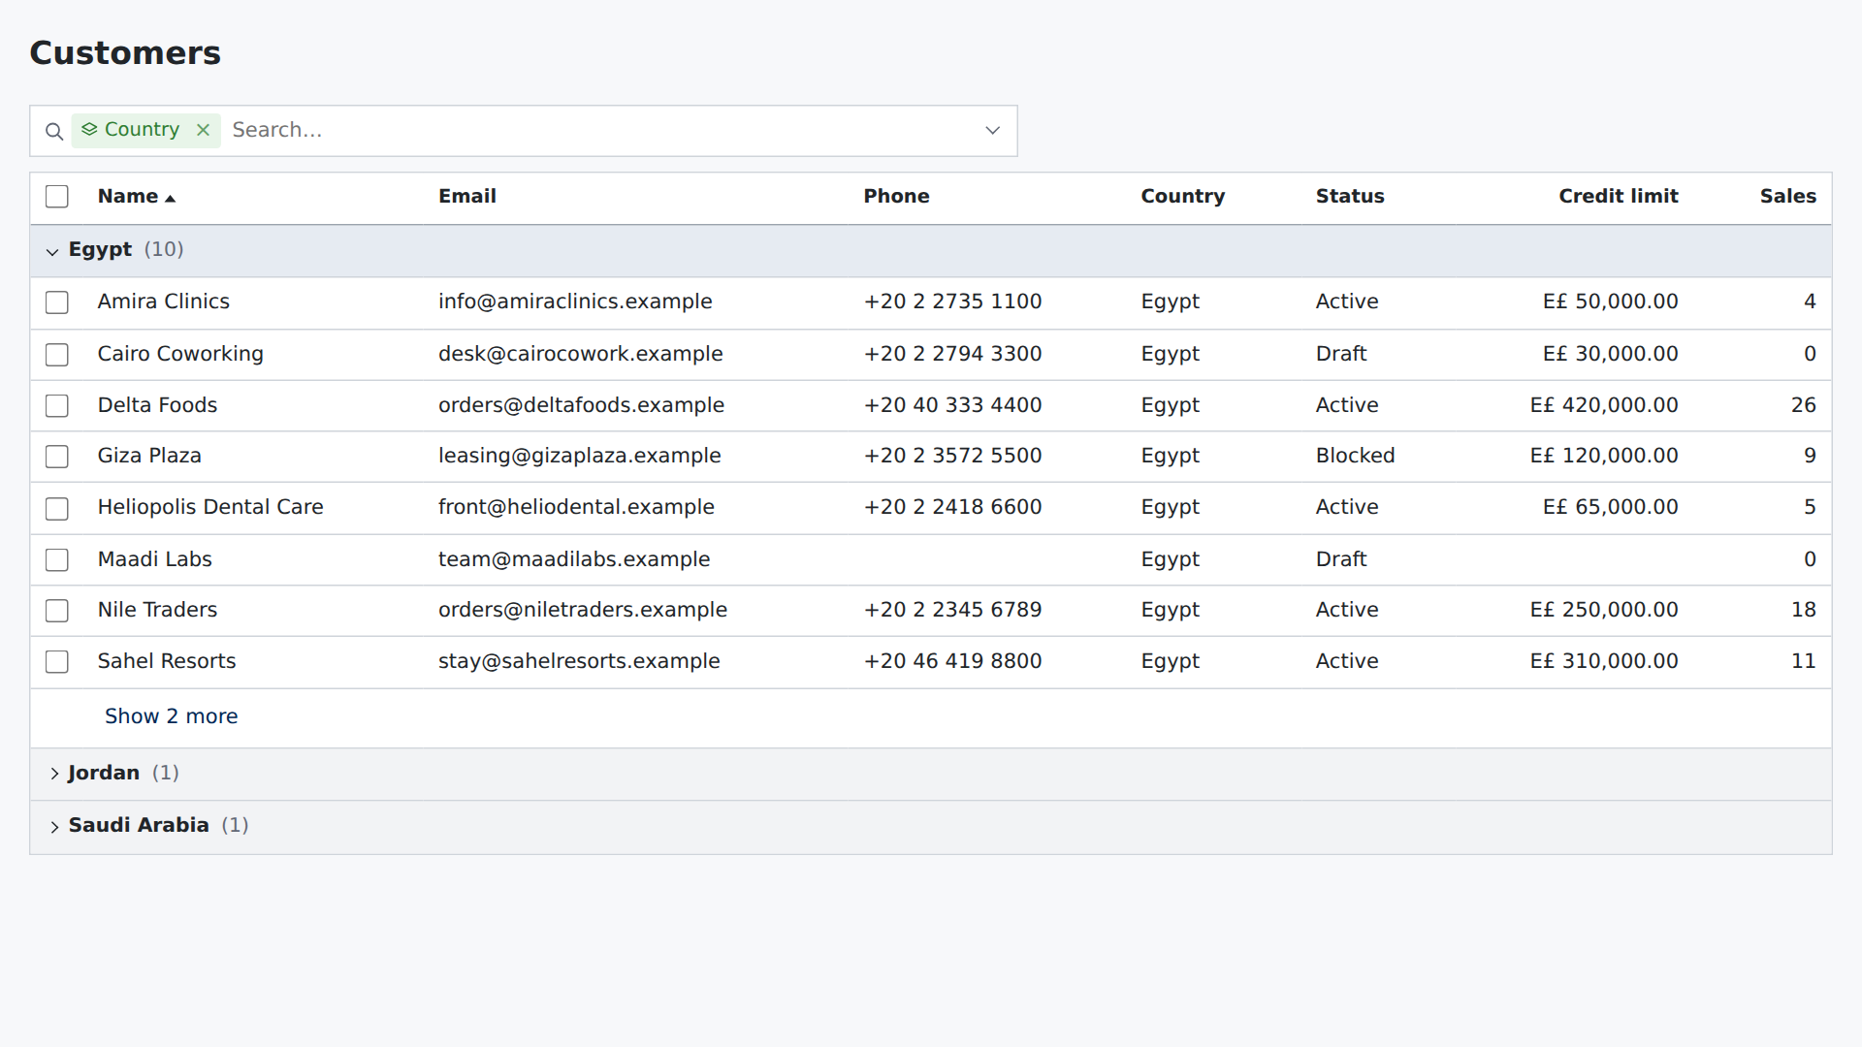This screenshot has width=1862, height=1047.
Task: Toggle the select-all header checkbox
Action: click(57, 197)
